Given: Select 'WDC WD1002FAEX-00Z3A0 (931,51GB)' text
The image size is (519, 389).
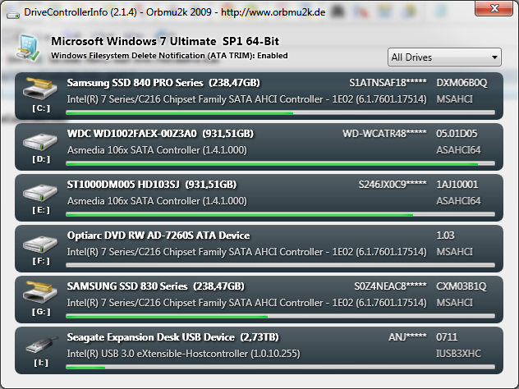Looking at the screenshot, I should click(160, 134).
